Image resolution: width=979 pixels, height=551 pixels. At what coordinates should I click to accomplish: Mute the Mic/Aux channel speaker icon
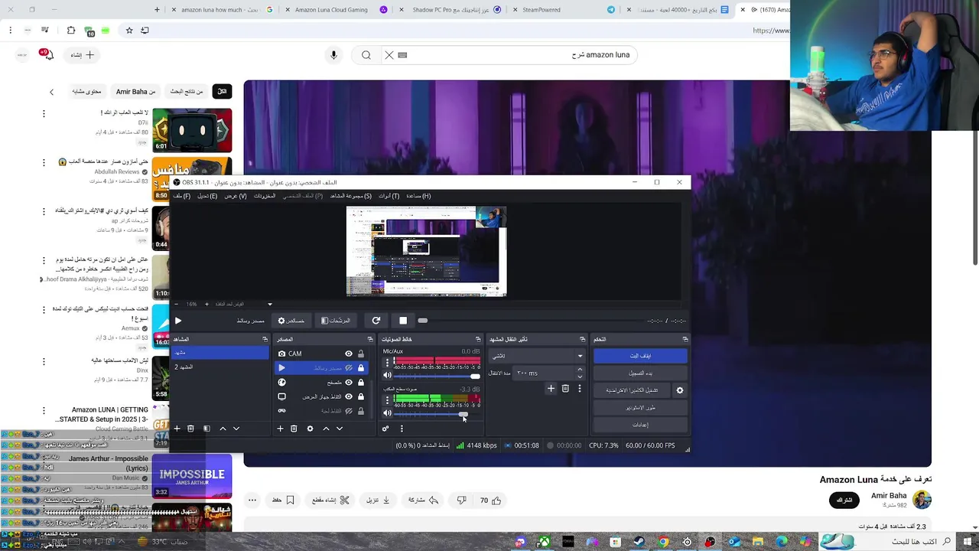[387, 376]
